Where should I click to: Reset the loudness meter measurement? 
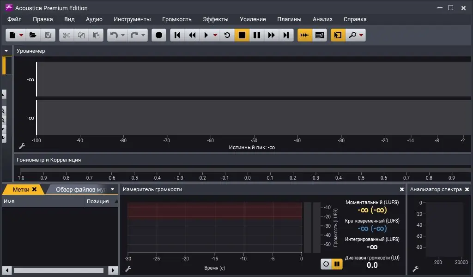326,265
